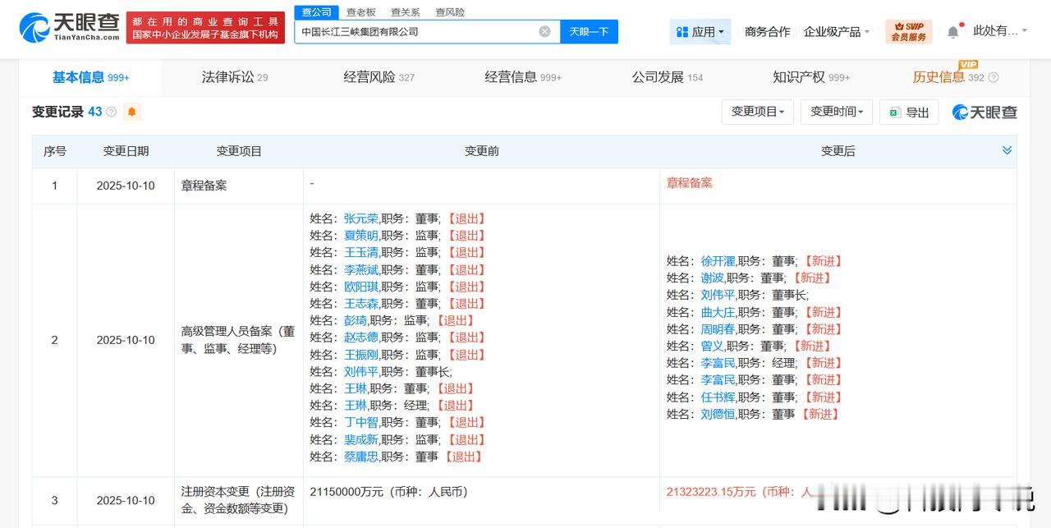Select the 查关系 search tab
The height and width of the screenshot is (528, 1051).
click(405, 12)
